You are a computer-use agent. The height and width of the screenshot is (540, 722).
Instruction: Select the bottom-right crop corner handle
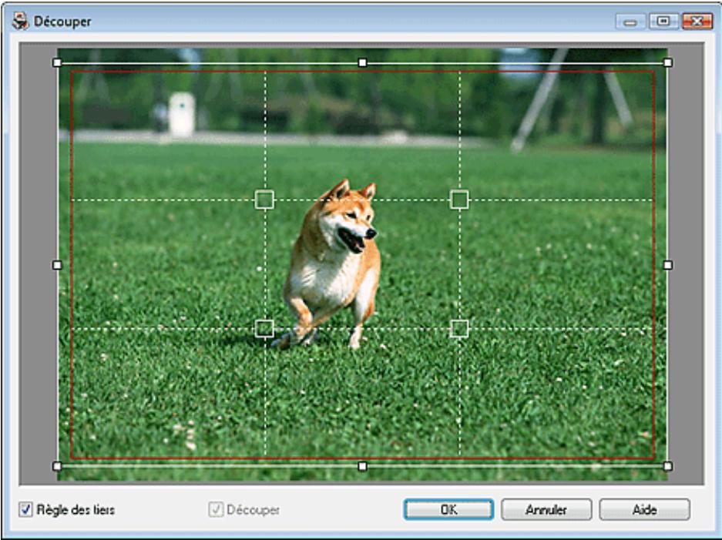tap(667, 466)
